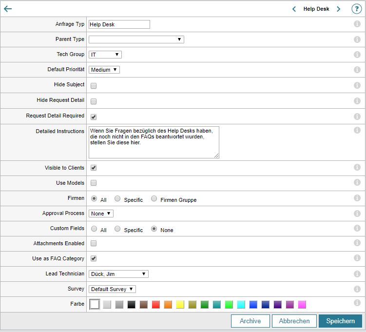Open Lead Technician dropdown showing Dück, Jim
Viewport: 366px width, 332px height.
point(118,274)
